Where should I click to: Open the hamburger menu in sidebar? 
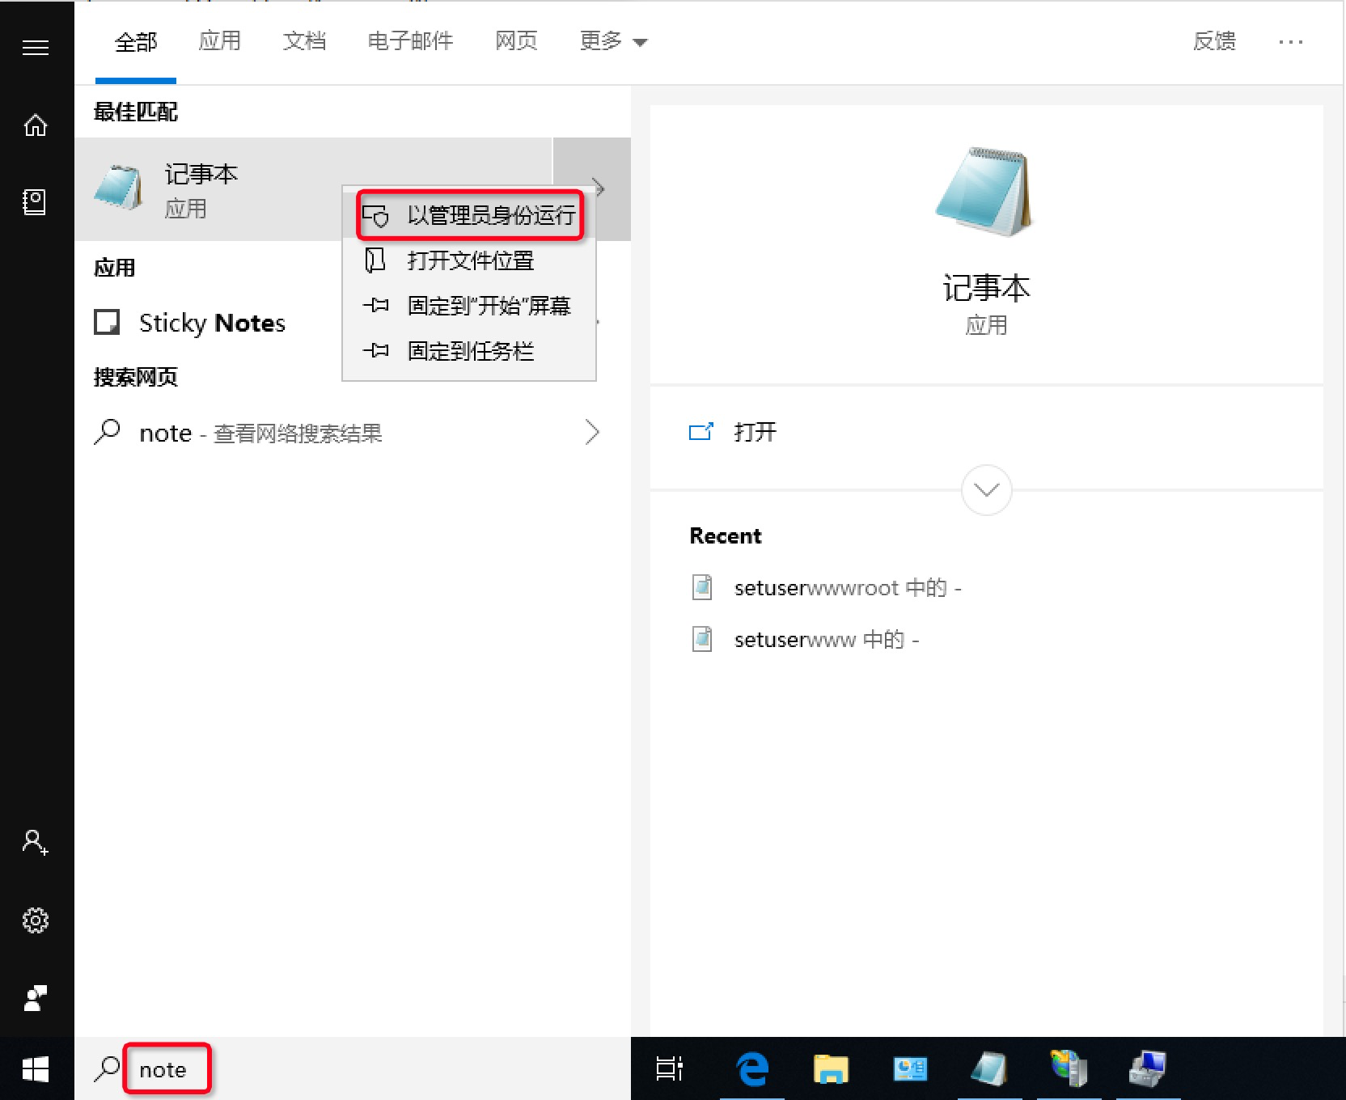coord(36,48)
